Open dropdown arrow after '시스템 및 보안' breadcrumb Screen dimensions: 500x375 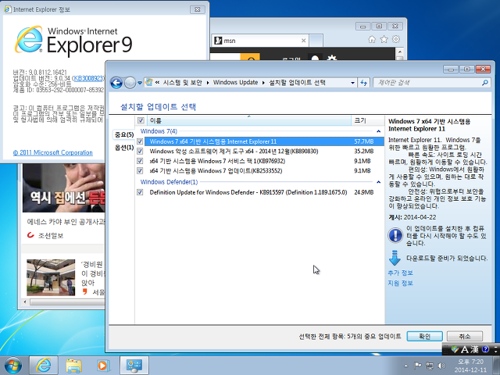[208, 83]
